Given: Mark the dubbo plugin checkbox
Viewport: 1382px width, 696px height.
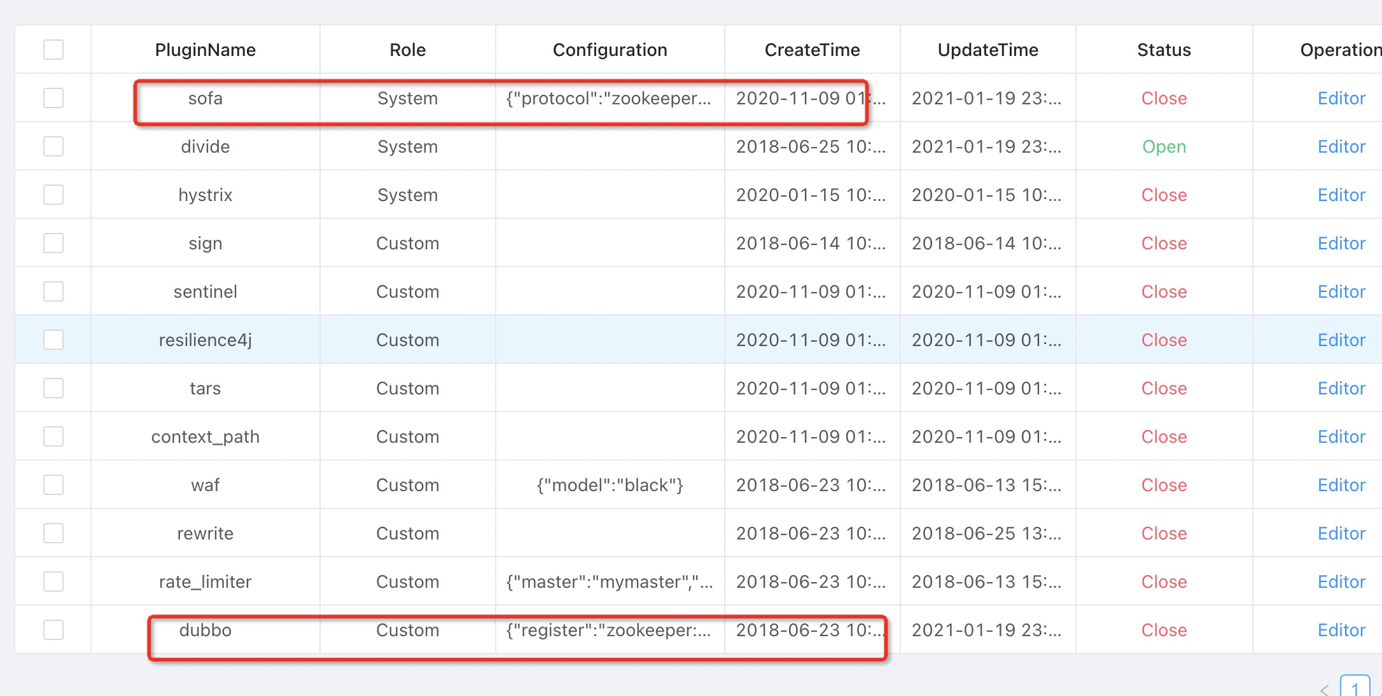Looking at the screenshot, I should point(53,630).
